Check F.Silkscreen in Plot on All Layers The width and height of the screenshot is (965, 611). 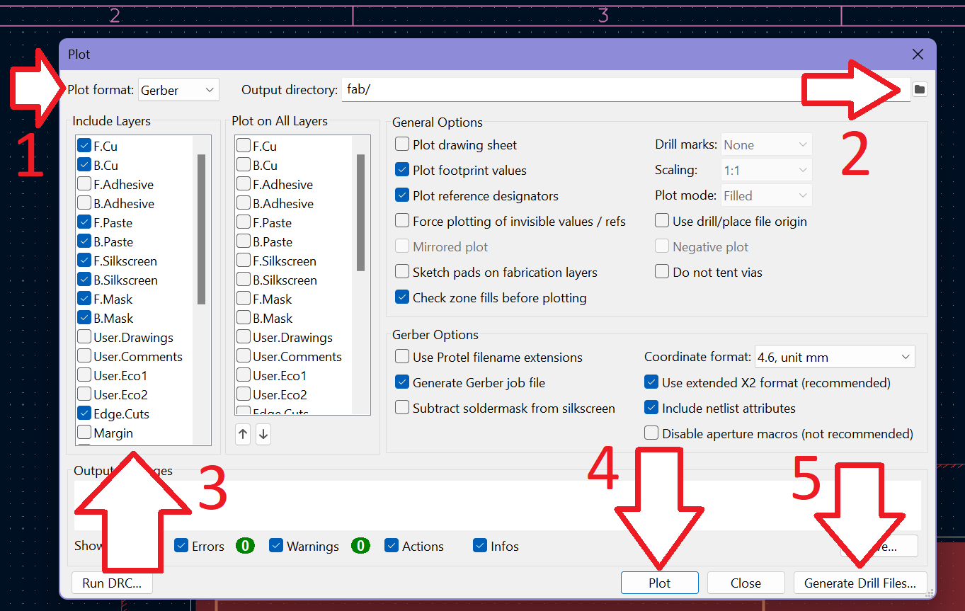pos(243,261)
